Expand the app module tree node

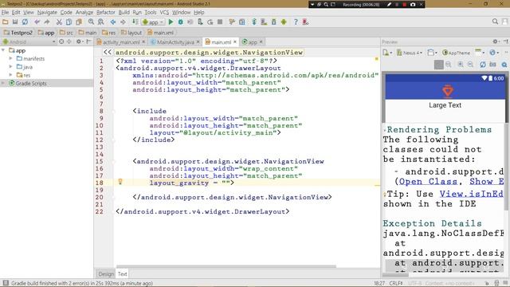pyautogui.click(x=3, y=50)
